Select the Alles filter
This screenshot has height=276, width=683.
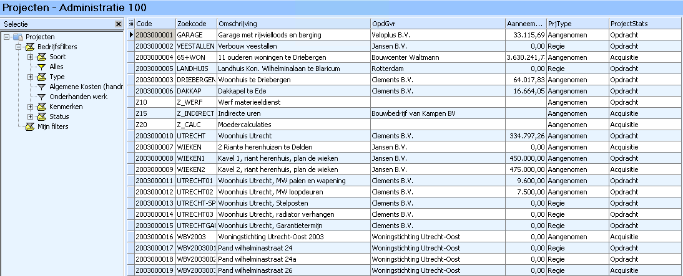(56, 67)
